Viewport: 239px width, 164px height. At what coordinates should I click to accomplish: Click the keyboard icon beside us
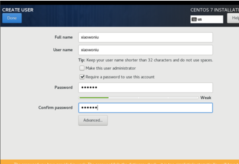click(194, 19)
